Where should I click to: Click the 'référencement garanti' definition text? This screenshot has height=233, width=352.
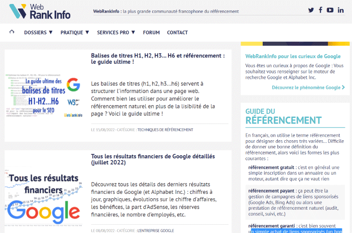[295, 229]
